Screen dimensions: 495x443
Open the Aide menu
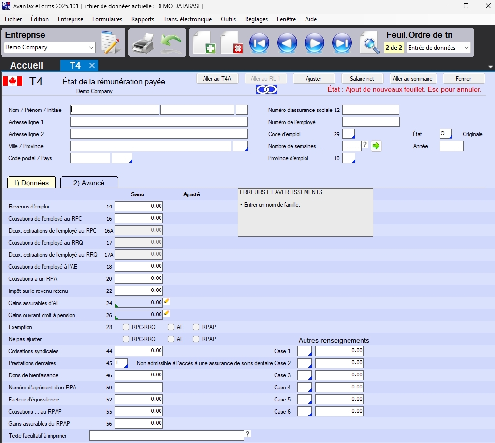(311, 19)
